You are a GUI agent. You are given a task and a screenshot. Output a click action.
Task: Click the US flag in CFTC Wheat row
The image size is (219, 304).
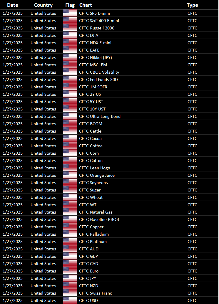(70, 197)
